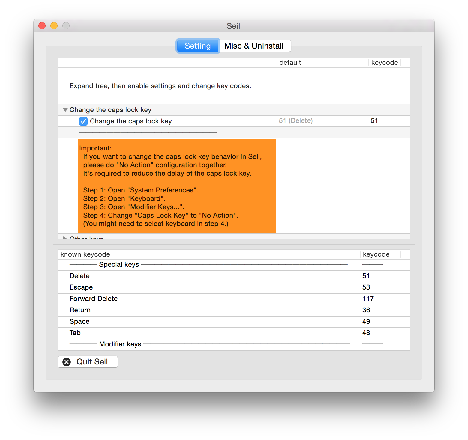The image size is (468, 440).
Task: Click keycode value 53 for Escape
Action: tap(366, 287)
